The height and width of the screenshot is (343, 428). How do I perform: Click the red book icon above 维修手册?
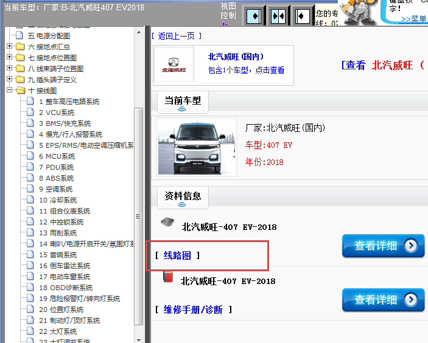coord(168,277)
